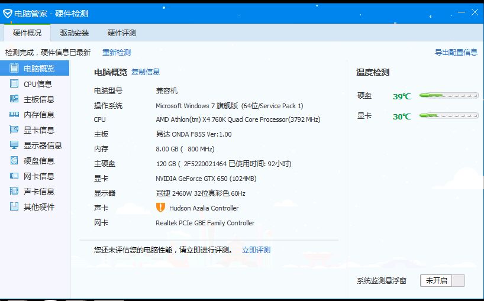Click the Realtek PCIe GBE Family Controller text
The image size is (484, 301).
pyautogui.click(x=205, y=223)
